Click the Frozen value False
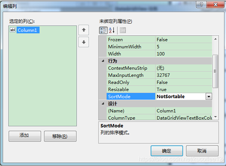226x166 pixels. 184,40
